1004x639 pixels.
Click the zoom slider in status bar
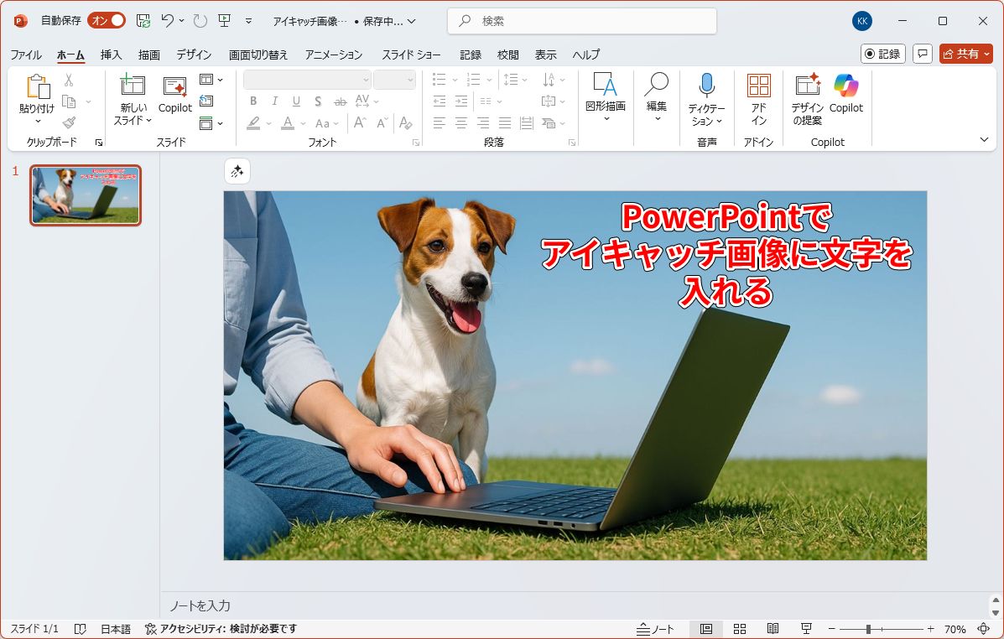(869, 629)
